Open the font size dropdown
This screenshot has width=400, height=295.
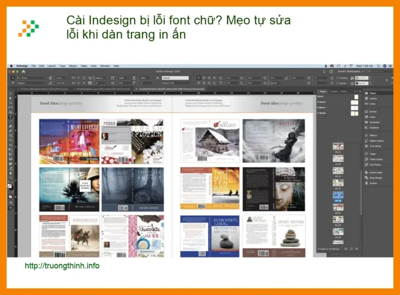pos(67,78)
